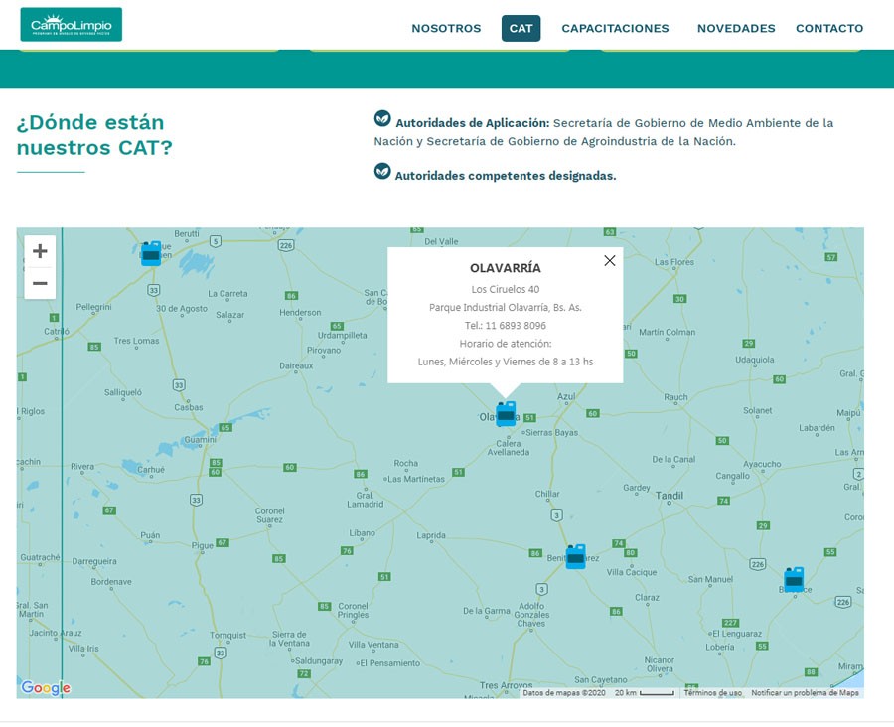
Task: Click the Olavarría phone number in popup
Action: tap(515, 325)
